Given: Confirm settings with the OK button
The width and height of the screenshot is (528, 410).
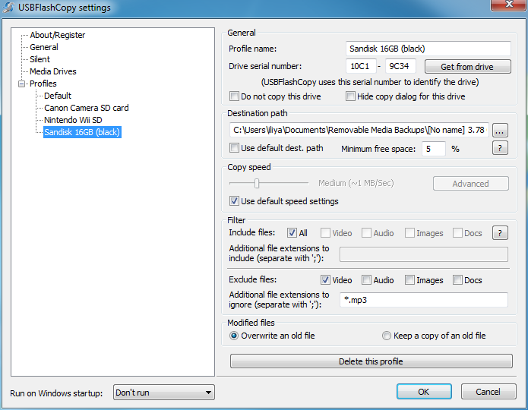Looking at the screenshot, I should tap(424, 392).
